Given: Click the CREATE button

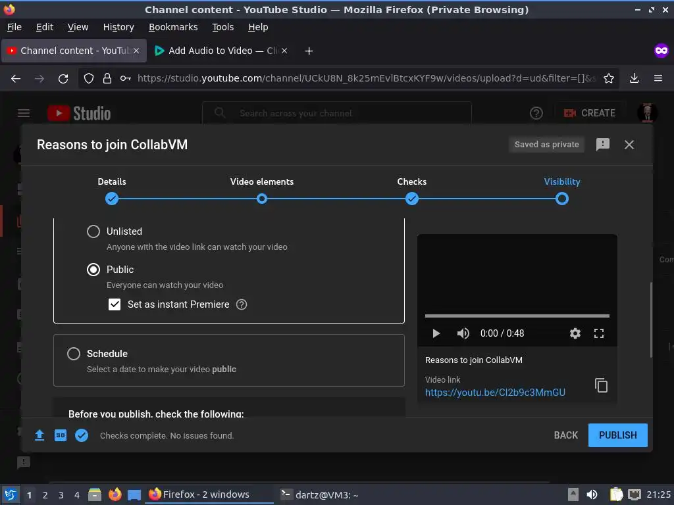Looking at the screenshot, I should pyautogui.click(x=589, y=113).
